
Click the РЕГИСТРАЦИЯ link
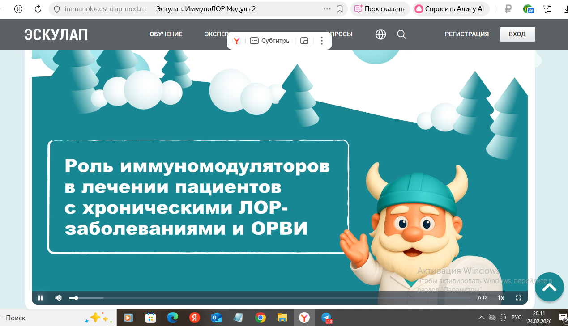[466, 34]
